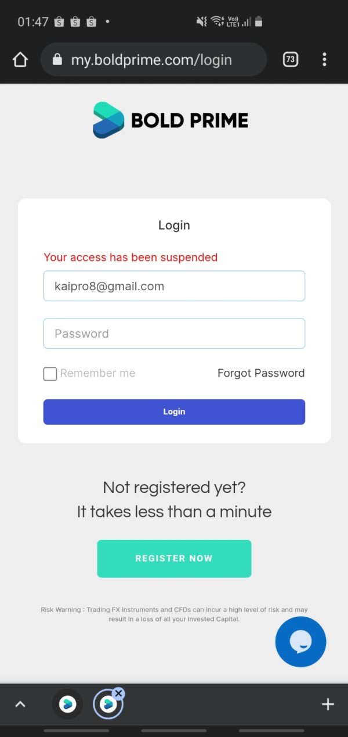The image size is (348, 737).
Task: Add a new tab with the plus icon
Action: (328, 704)
